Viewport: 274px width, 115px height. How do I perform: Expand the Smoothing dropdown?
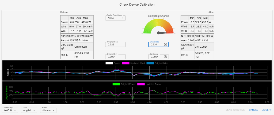coord(10,110)
